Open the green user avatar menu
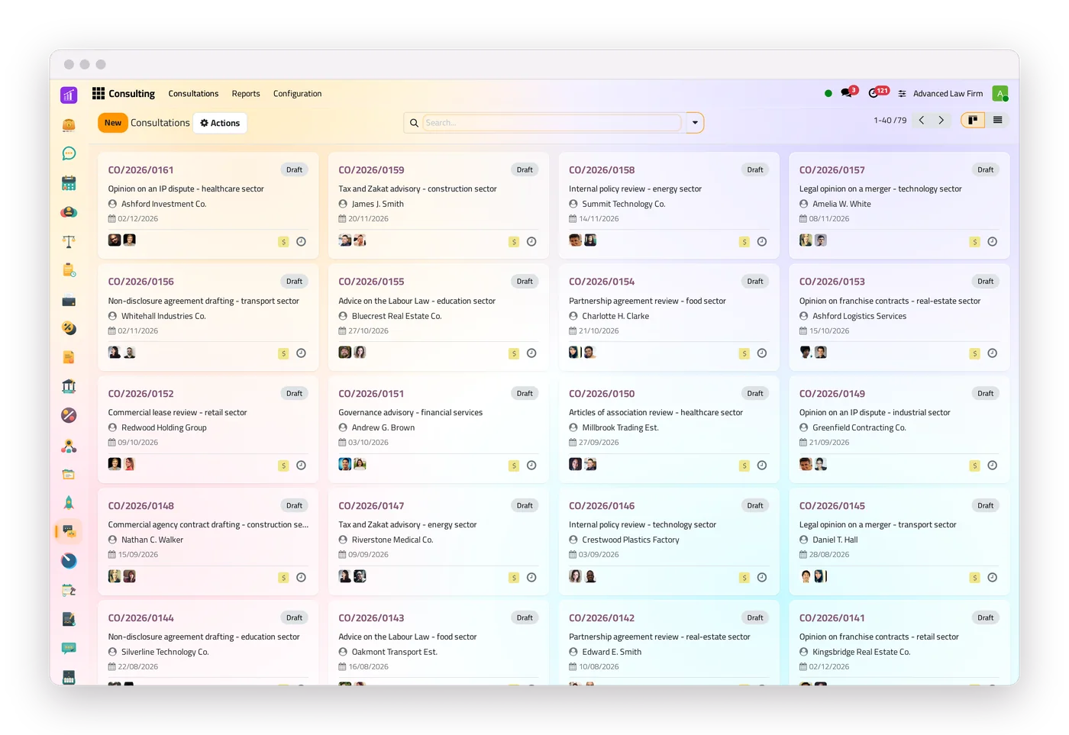The height and width of the screenshot is (735, 1069). (x=1000, y=93)
